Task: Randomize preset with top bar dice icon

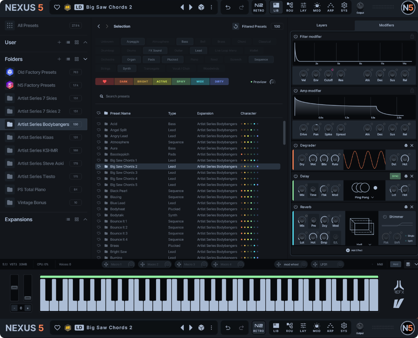Action: (201, 7)
